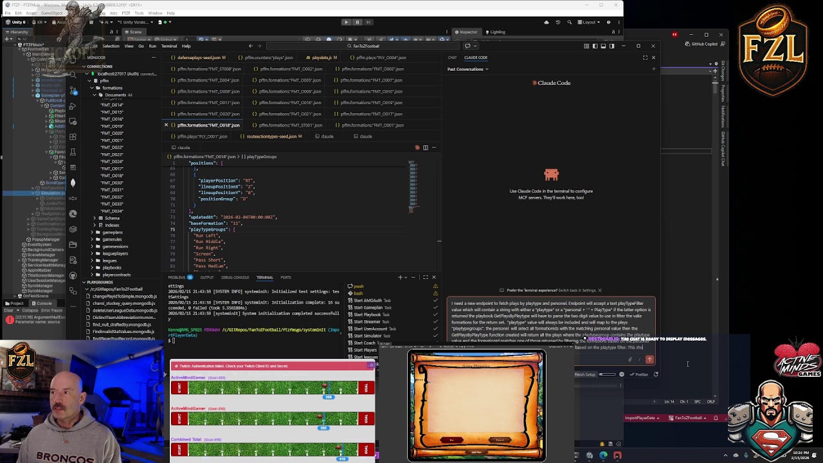
Task: Open Customize Layout icon in title bar
Action: (586, 46)
